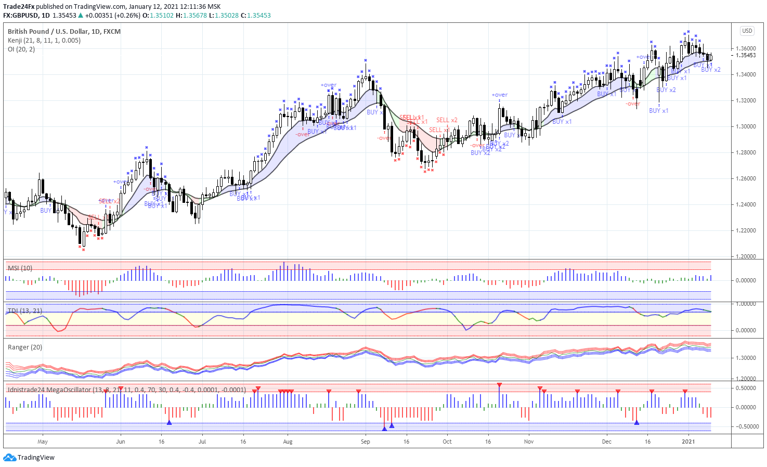Click the 1.34000 price axis label
The image size is (767, 467).
tap(745, 75)
